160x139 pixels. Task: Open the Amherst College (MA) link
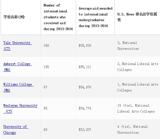point(18,67)
